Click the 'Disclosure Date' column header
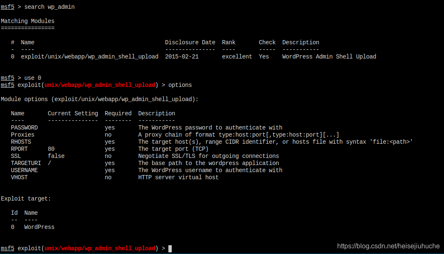Image resolution: width=444 pixels, height=254 pixels. point(190,43)
